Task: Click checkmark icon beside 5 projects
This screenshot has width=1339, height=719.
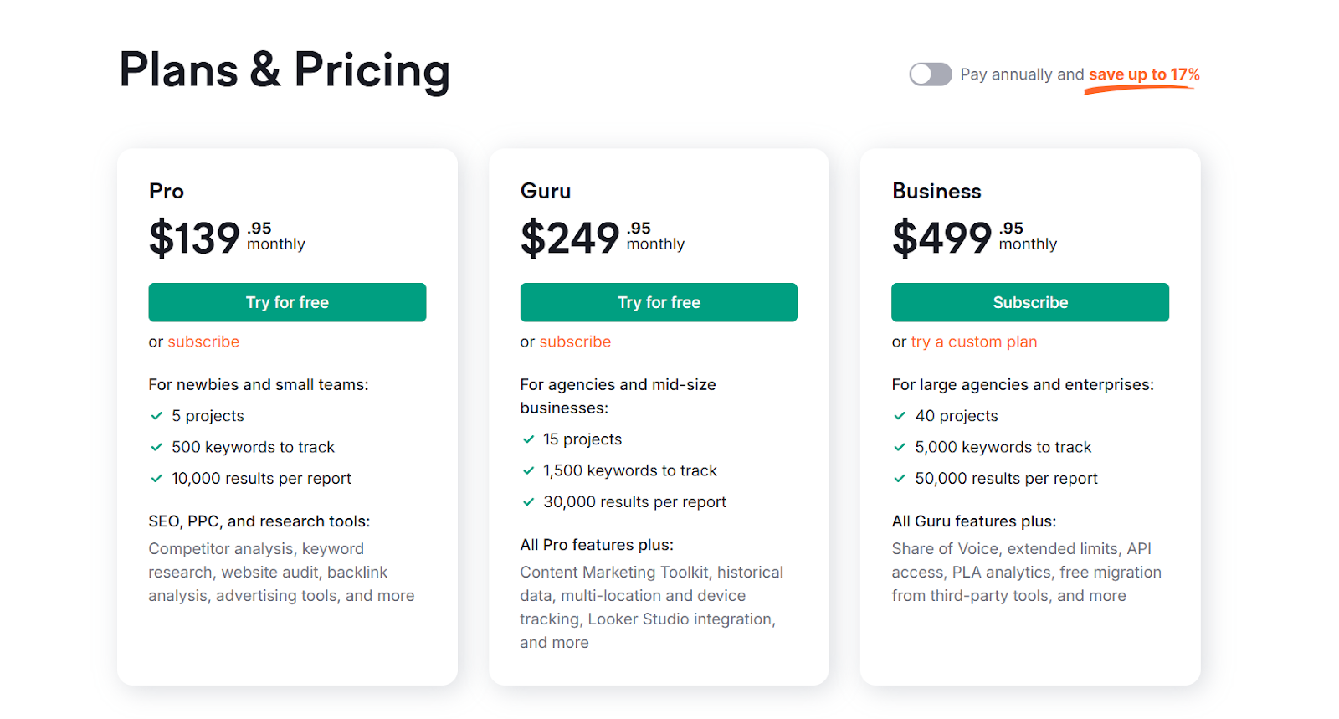Action: (x=156, y=416)
